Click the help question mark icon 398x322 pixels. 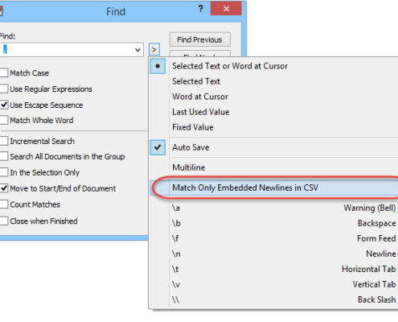201,9
